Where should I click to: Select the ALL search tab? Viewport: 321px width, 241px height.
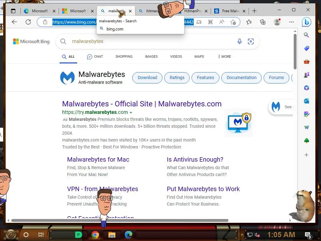(x=68, y=56)
